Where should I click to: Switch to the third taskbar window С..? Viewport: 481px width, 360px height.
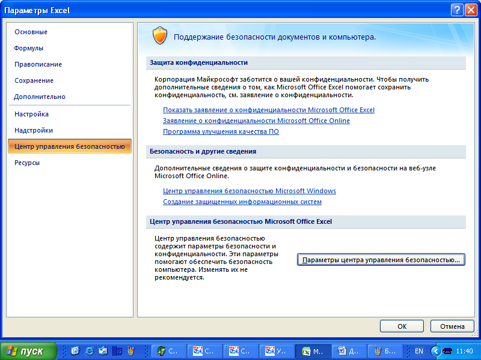[241, 351]
